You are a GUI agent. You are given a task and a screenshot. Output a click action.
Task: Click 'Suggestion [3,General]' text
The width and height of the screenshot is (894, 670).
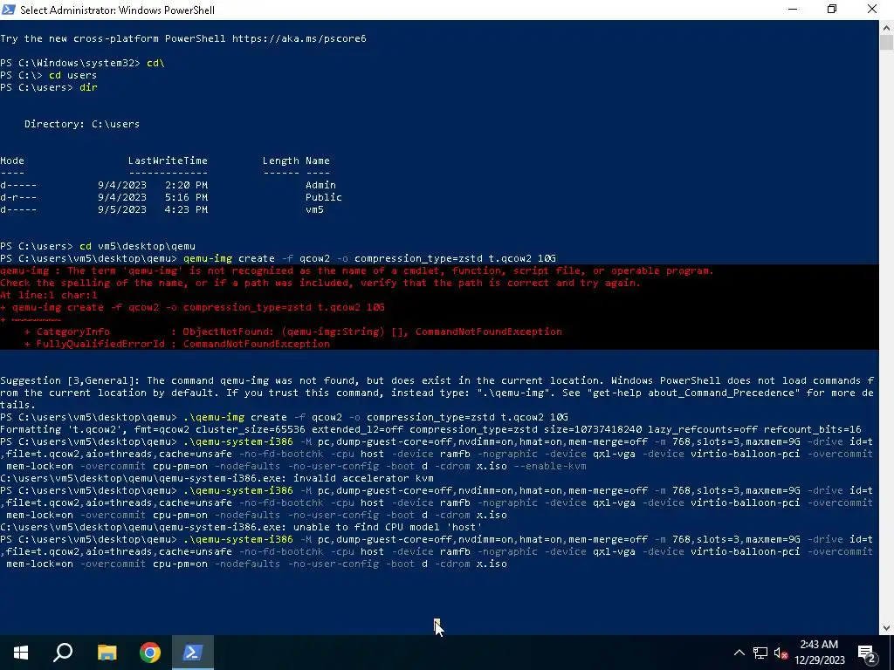(x=70, y=380)
